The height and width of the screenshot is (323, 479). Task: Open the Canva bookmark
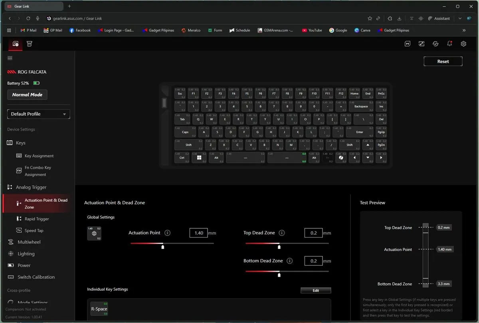pyautogui.click(x=362, y=30)
